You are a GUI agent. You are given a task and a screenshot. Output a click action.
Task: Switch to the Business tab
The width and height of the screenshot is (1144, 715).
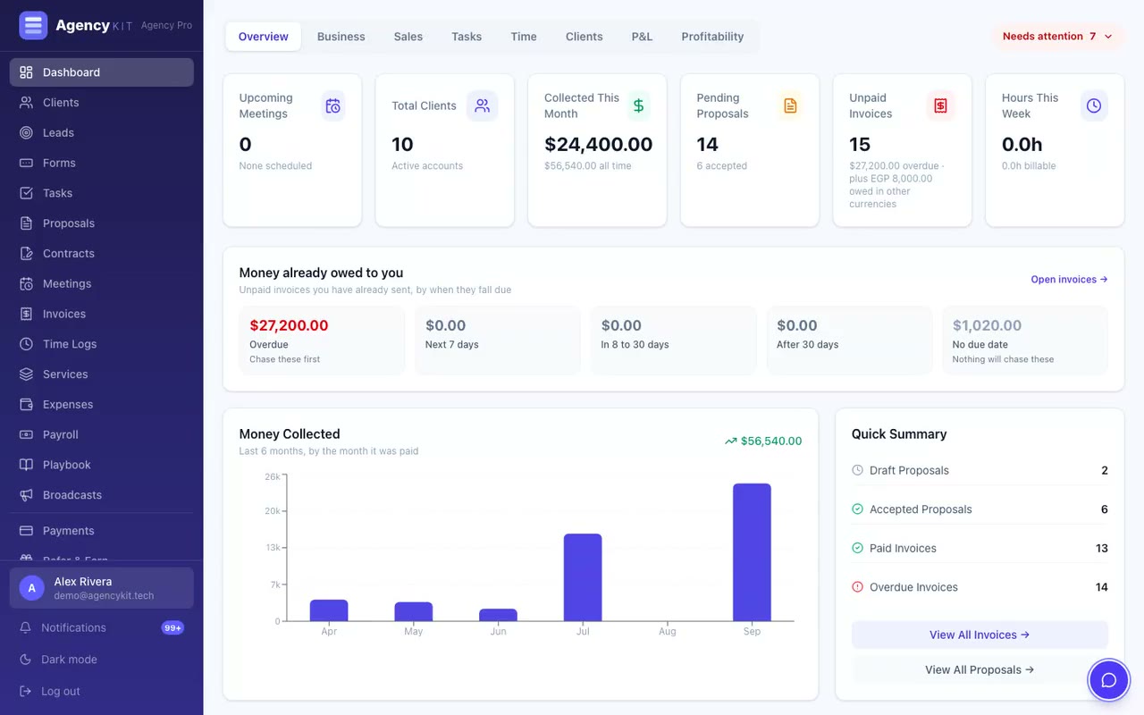(x=341, y=37)
